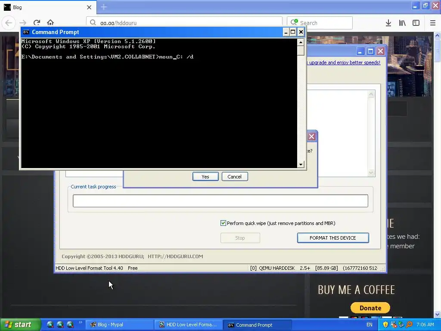The image size is (441, 331).
Task: Switch to Blog - Mypal taskbar item
Action: point(119,325)
